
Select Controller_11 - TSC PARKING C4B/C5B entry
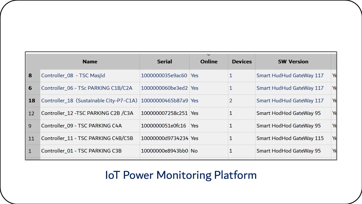(87, 138)
